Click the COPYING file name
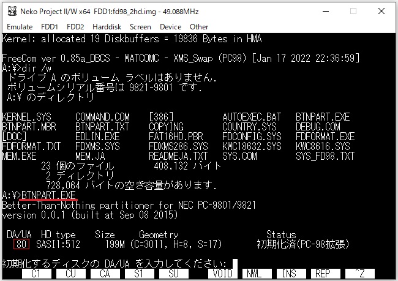The image size is (398, 281). pyautogui.click(x=167, y=127)
